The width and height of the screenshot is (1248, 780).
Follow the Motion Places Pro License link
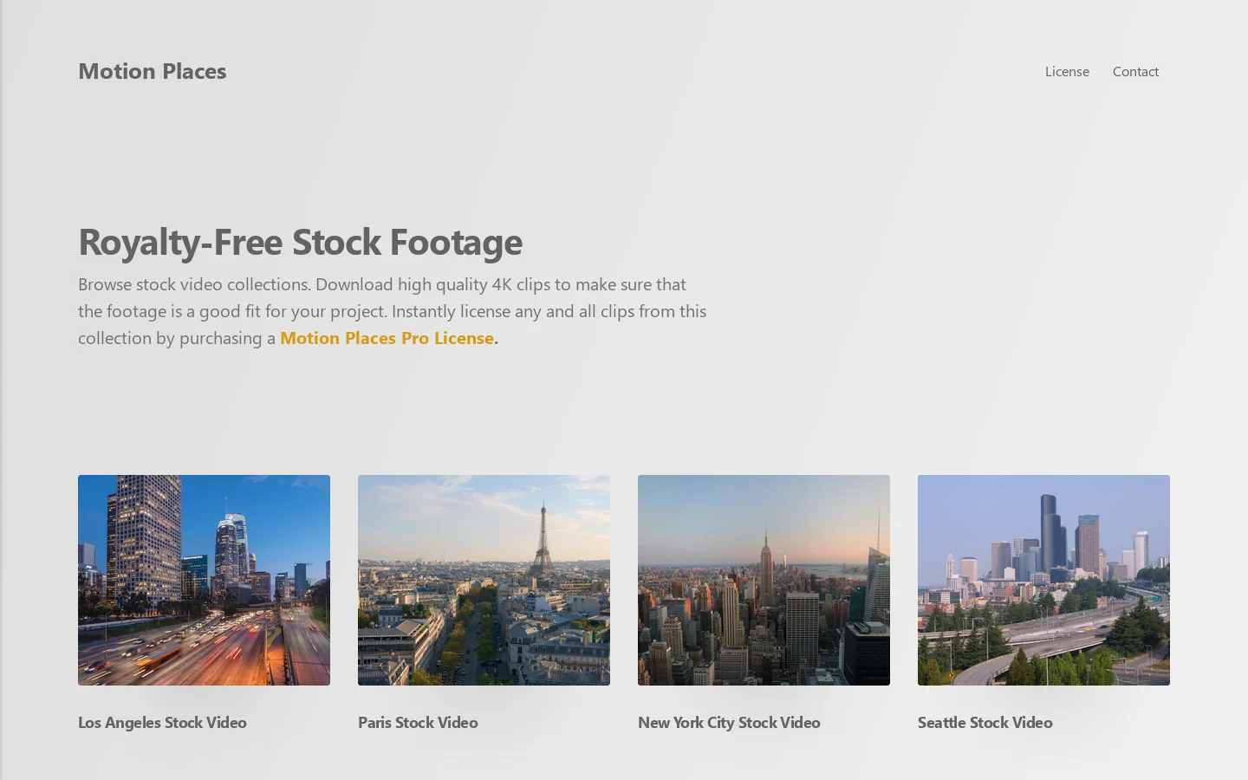coord(387,338)
